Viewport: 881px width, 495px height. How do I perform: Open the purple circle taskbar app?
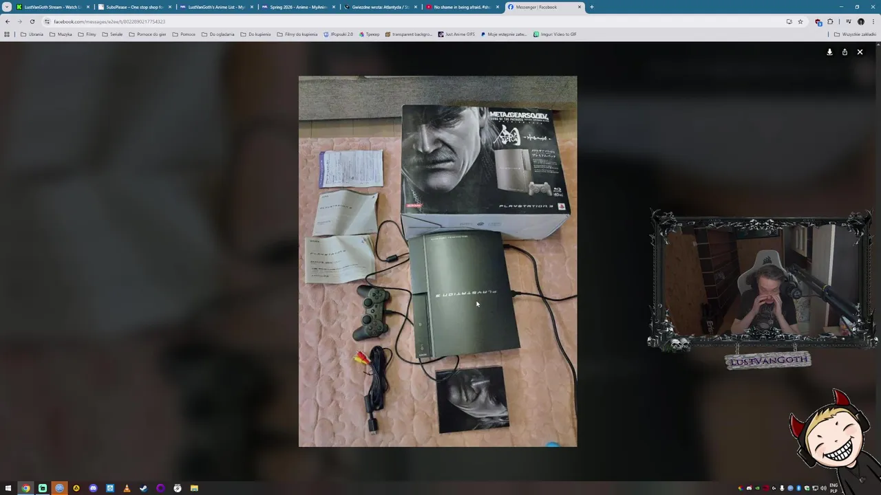(x=160, y=488)
